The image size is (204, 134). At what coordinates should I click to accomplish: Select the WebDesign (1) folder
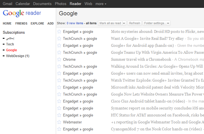click(x=18, y=56)
